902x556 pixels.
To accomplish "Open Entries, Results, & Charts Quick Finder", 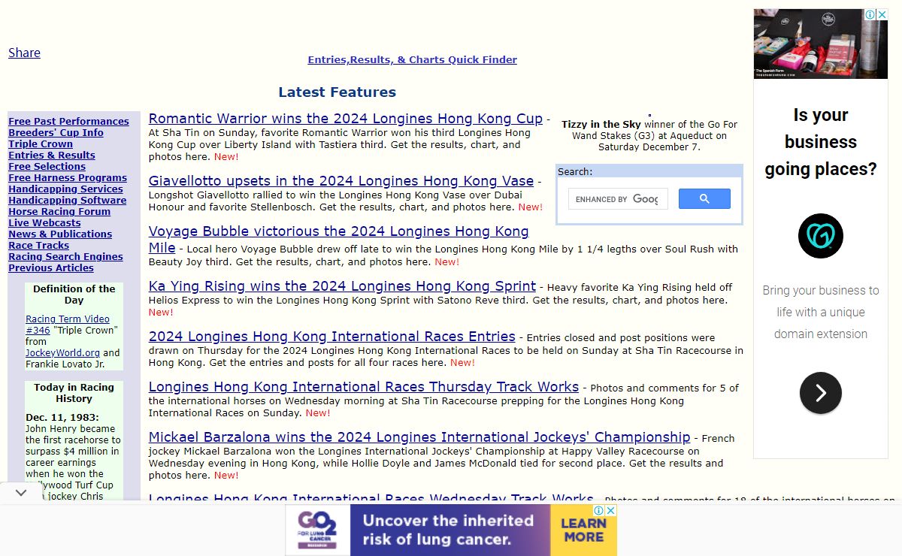I will 412,59.
